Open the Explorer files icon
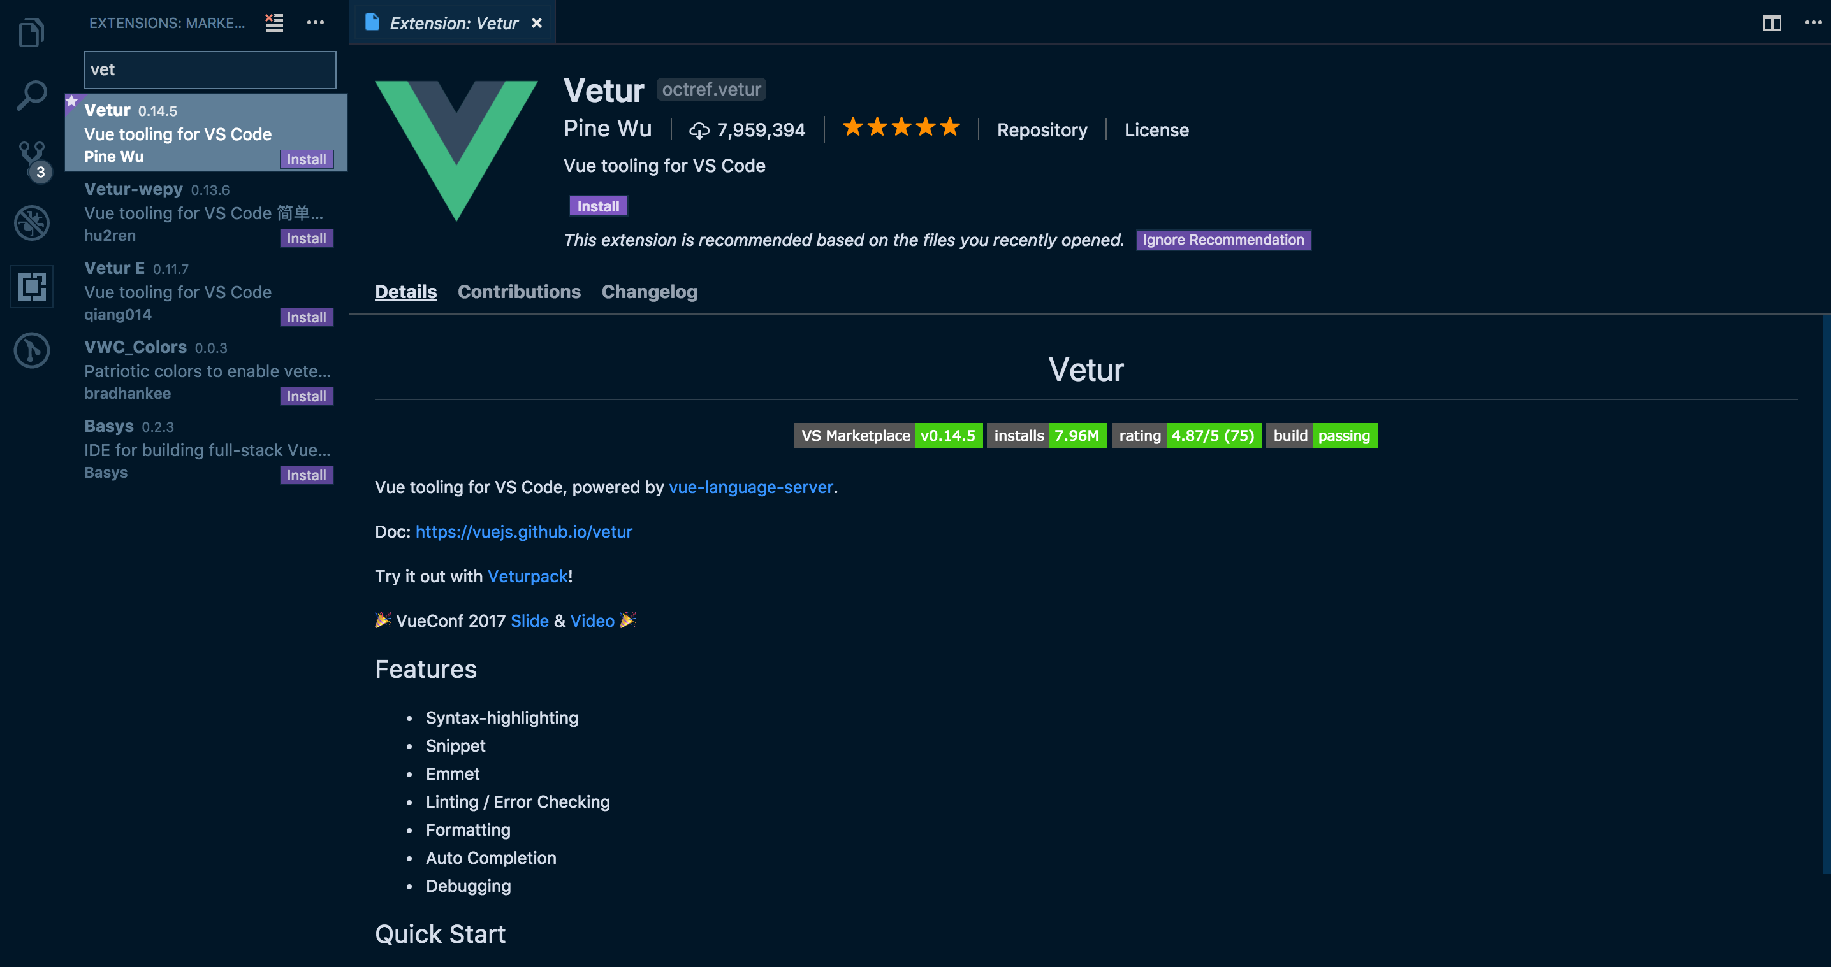1831x967 pixels. pos(31,31)
